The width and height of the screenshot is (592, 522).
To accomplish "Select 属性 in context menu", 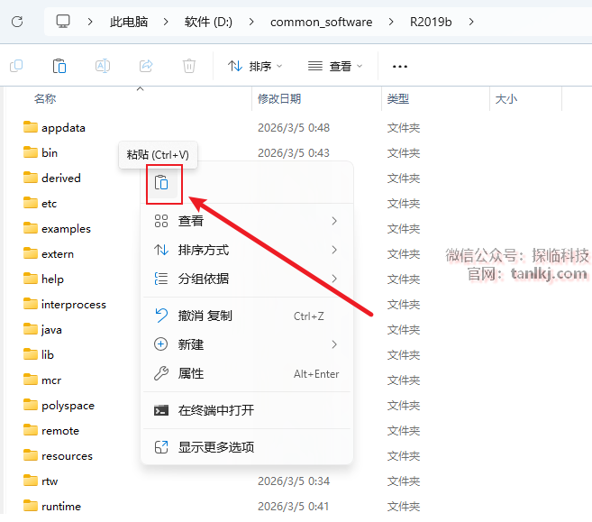I will pyautogui.click(x=247, y=373).
